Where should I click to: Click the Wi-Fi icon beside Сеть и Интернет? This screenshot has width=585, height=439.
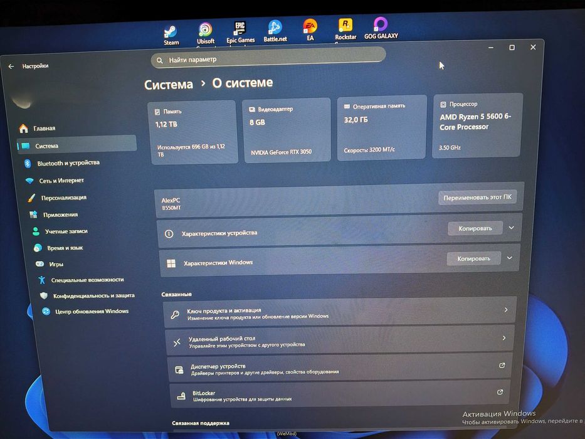29,181
